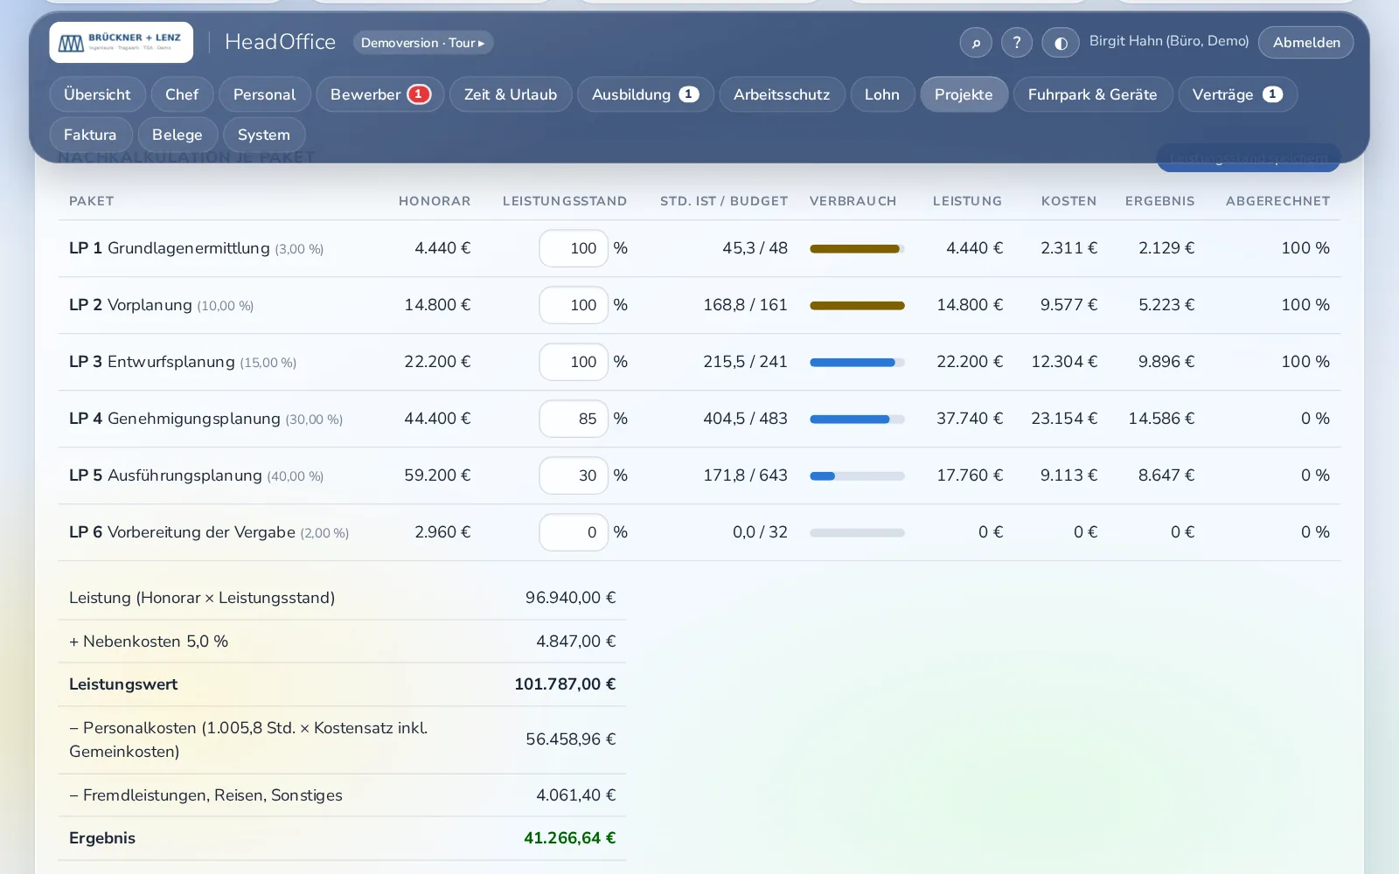Click the HeadOffice app title
The width and height of the screenshot is (1399, 874).
(x=280, y=42)
